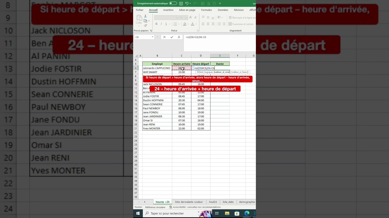Expand the Copy options arrow

148,21
